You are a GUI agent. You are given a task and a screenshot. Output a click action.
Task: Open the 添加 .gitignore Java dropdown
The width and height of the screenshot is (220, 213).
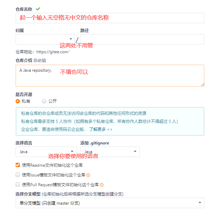pos(110,152)
